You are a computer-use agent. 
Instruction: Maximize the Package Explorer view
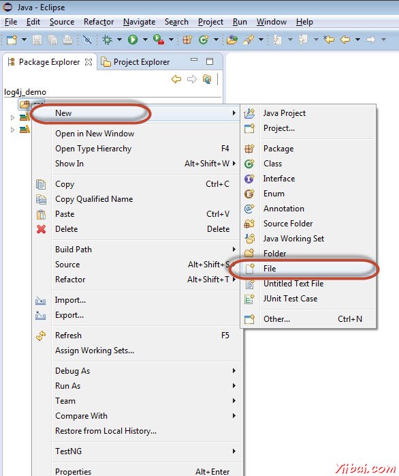point(210,61)
